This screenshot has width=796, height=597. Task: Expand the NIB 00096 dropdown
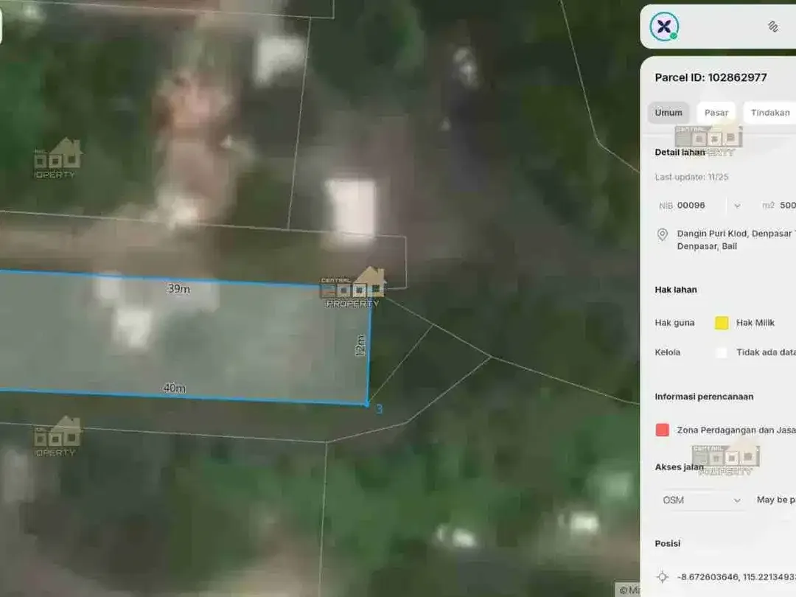click(x=736, y=206)
